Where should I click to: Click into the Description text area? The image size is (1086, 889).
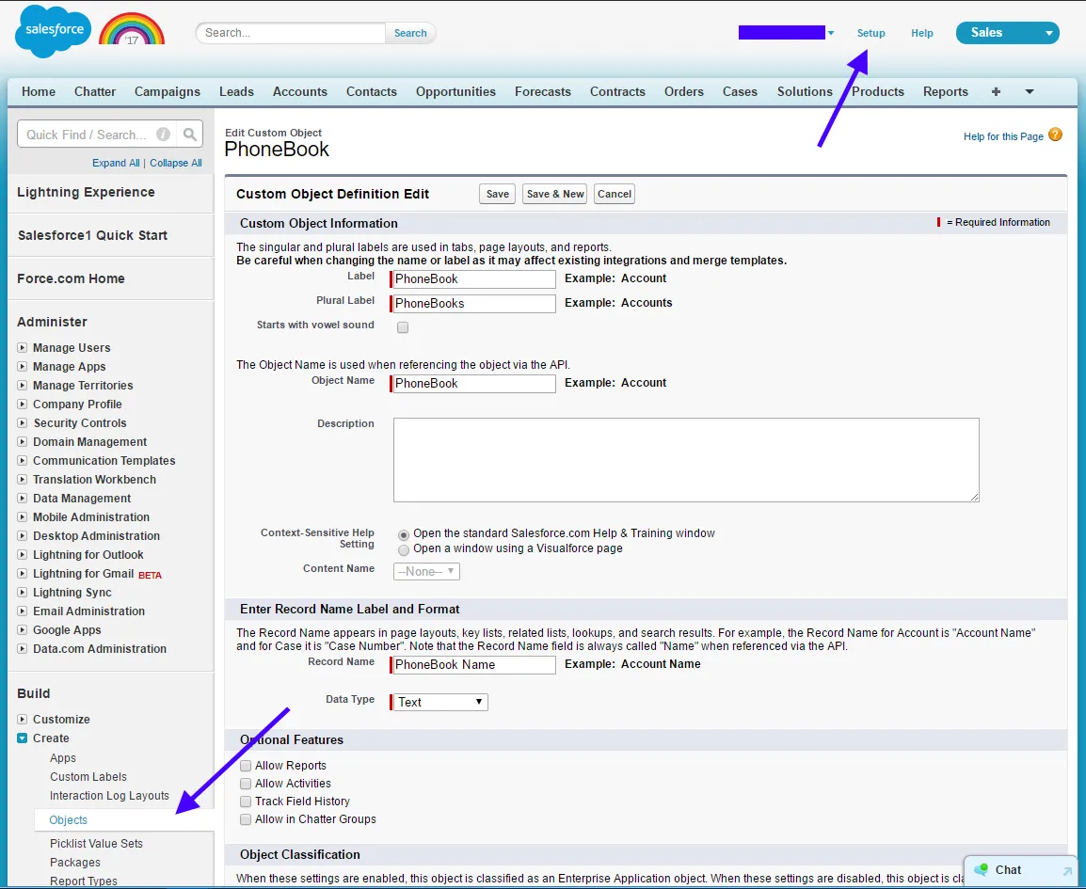(x=685, y=460)
